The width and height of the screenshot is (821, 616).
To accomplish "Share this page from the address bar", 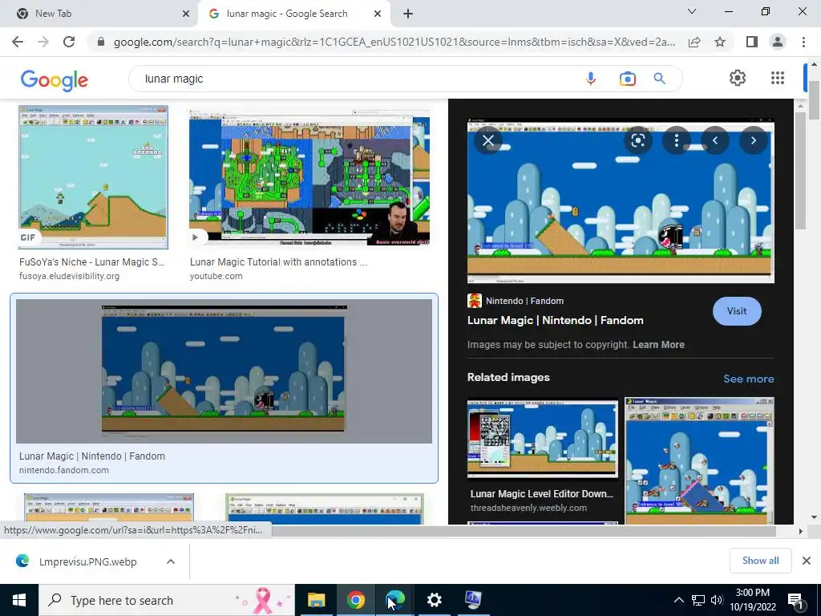I will click(x=694, y=42).
